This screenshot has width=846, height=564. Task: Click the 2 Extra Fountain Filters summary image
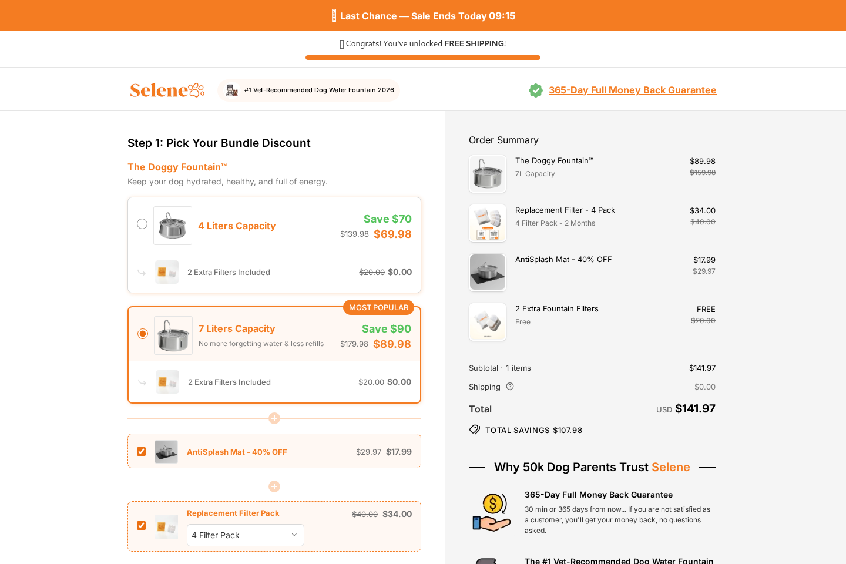click(x=488, y=322)
